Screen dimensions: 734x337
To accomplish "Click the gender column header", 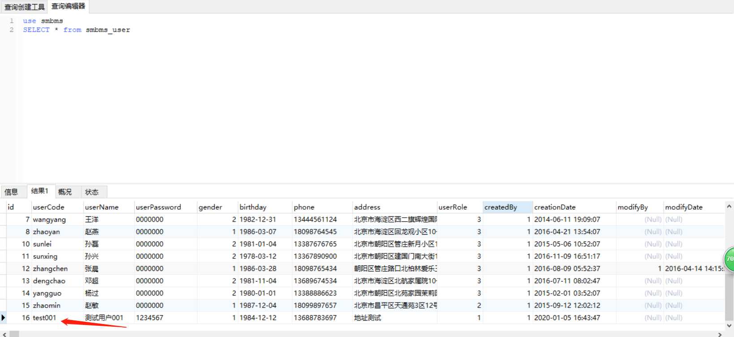I will tap(218, 207).
